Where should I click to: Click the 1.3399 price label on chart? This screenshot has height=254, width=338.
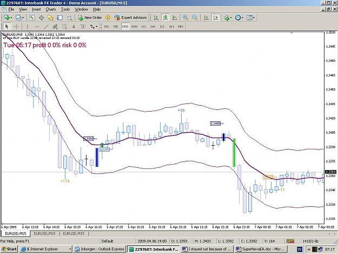[89, 139]
